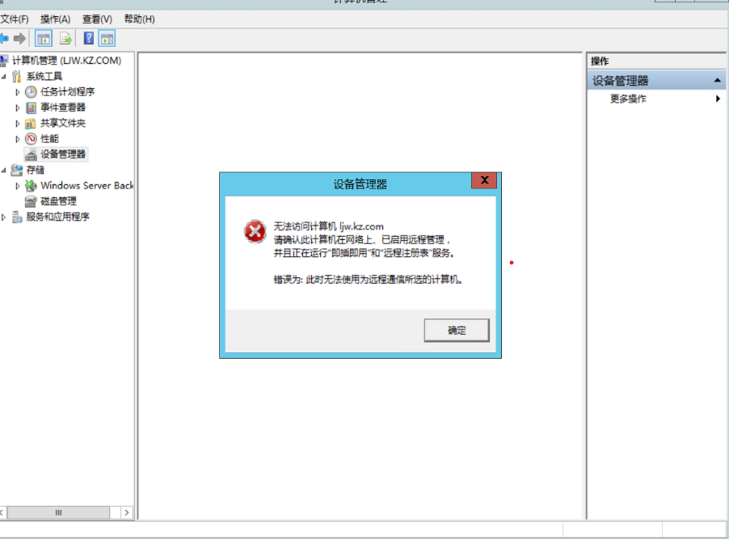Close the 设备管理器 error dialog
729x539 pixels.
click(484, 180)
